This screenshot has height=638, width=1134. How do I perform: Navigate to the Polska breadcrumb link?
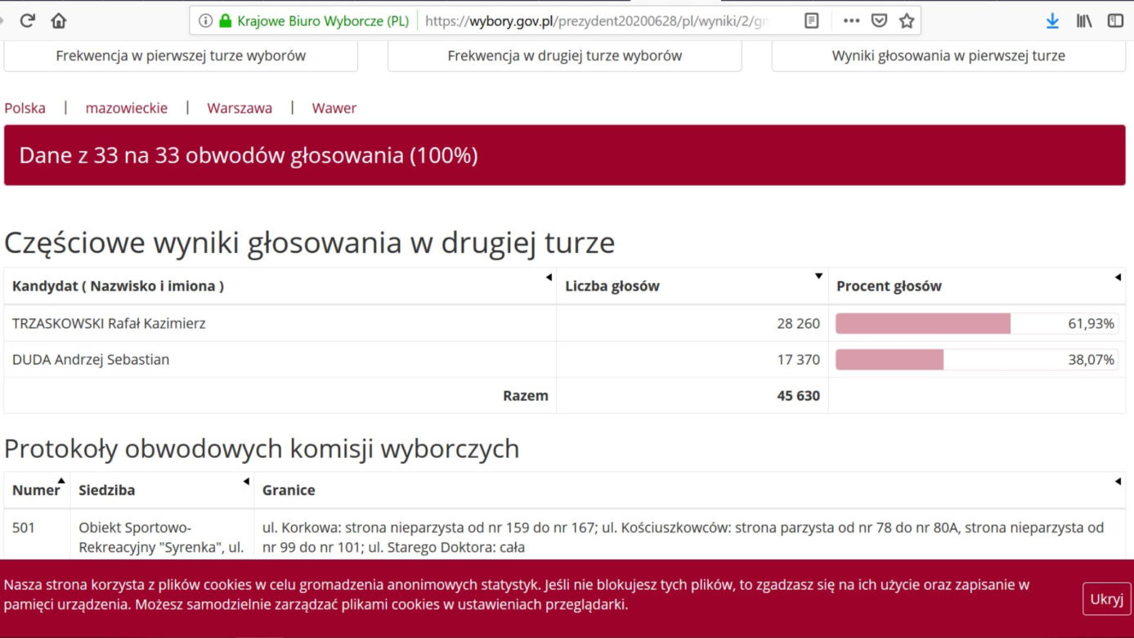pos(25,108)
